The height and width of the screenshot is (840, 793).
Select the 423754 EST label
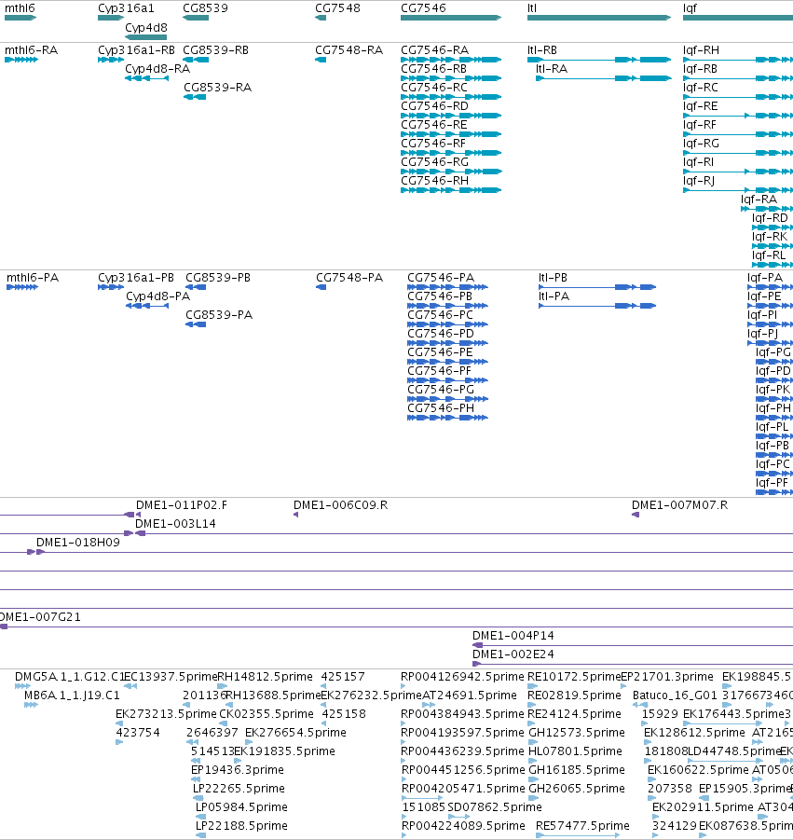[x=138, y=733]
